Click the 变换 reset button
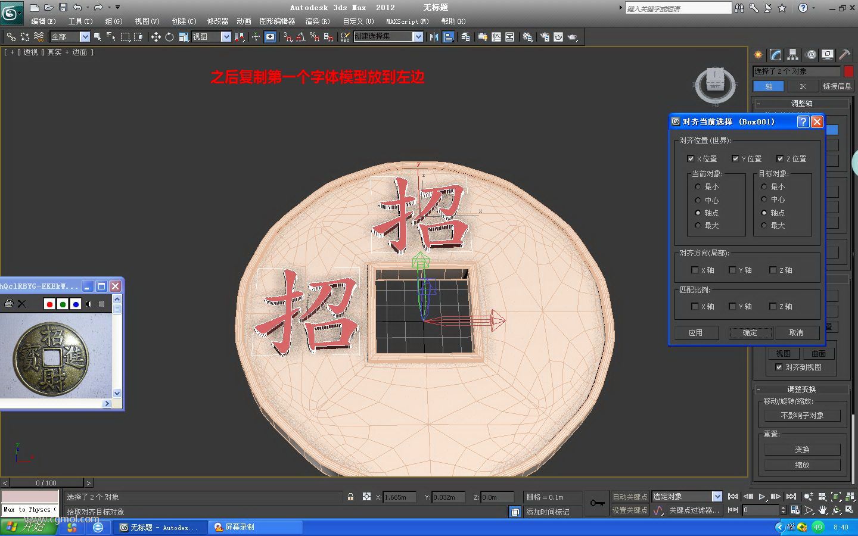The width and height of the screenshot is (858, 536). pyautogui.click(x=802, y=450)
